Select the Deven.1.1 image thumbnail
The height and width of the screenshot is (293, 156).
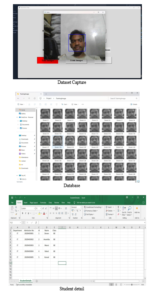pyautogui.click(x=45, y=115)
